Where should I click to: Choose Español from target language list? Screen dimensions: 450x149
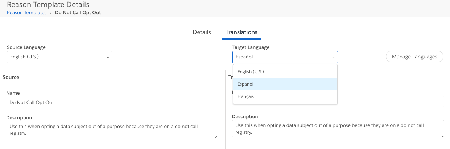point(285,84)
